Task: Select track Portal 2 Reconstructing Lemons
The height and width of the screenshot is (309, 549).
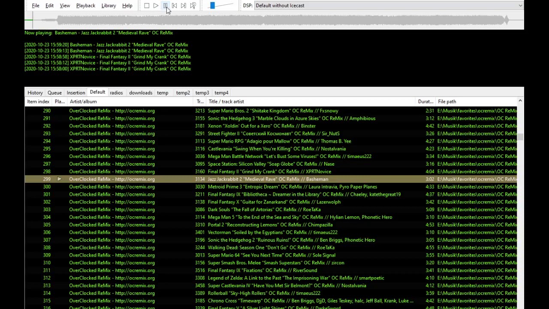Action: 271,225
